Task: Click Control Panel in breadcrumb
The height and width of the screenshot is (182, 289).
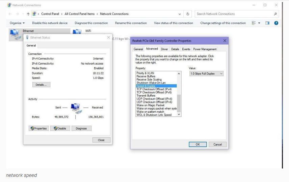Action: [50, 14]
